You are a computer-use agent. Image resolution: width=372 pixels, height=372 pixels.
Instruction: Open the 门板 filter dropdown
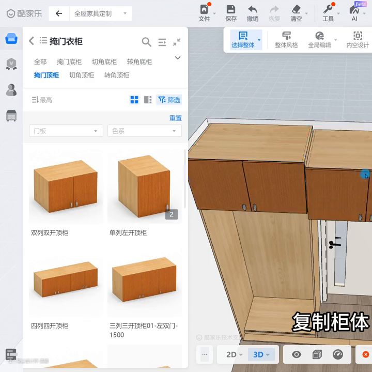point(66,131)
